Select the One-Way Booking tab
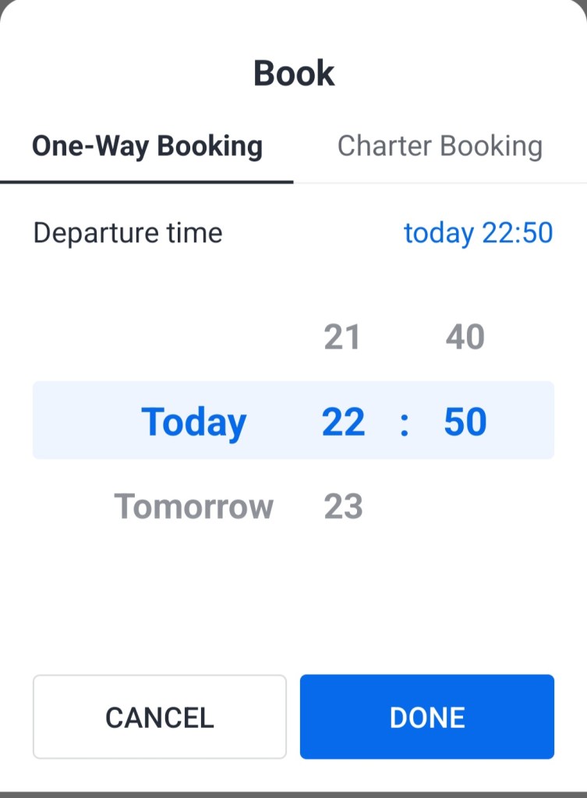587x798 pixels. (147, 147)
